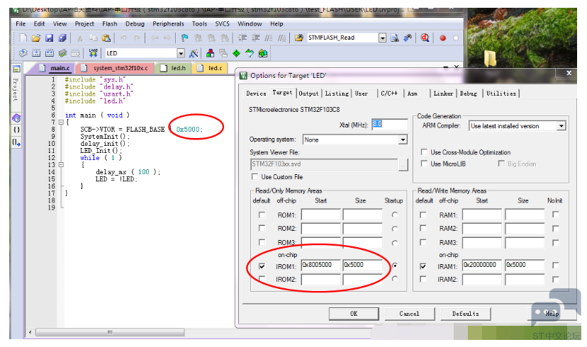Image resolution: width=587 pixels, height=347 pixels.
Task: Collapse the main function code fold
Action: (x=61, y=123)
